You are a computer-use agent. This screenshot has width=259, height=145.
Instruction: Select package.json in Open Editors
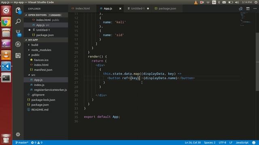46,35
